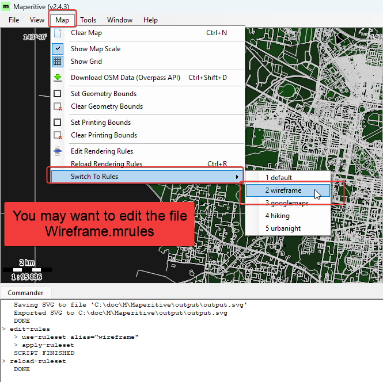
Task: Click the 1 : 95 886 scale text
Action: (x=26, y=277)
